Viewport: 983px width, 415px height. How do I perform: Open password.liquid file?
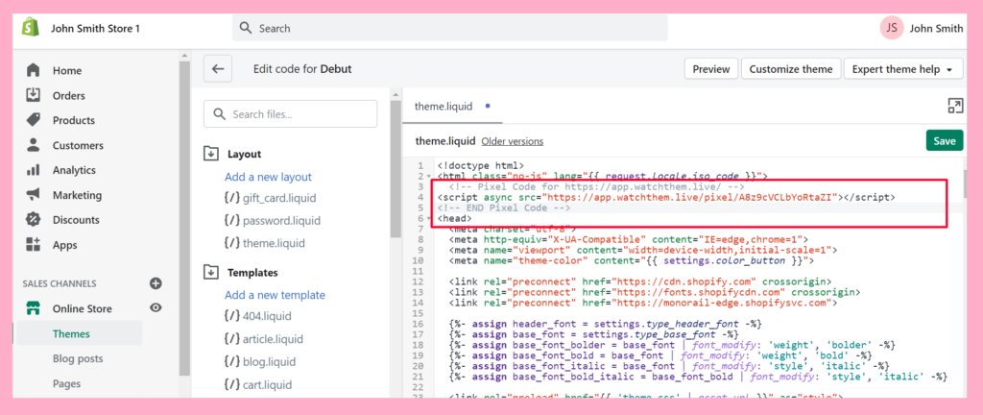point(272,221)
